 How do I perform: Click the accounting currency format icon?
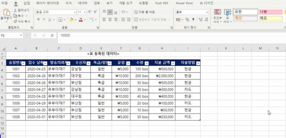[178, 20]
